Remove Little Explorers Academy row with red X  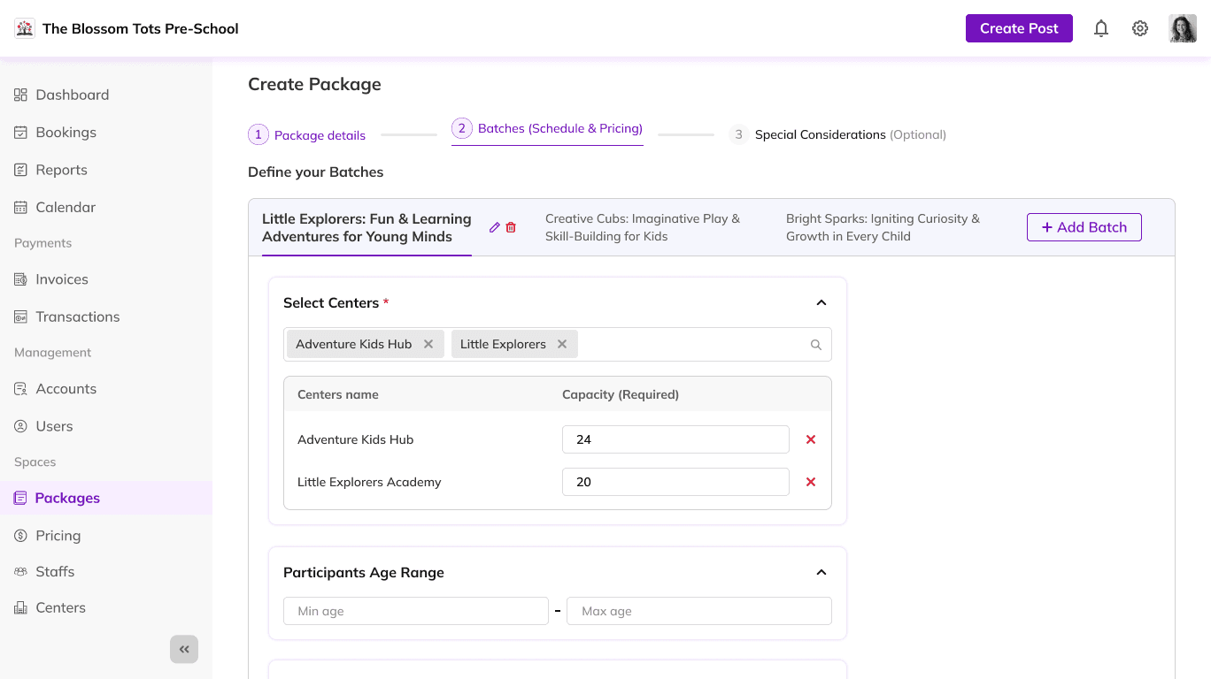(x=811, y=482)
